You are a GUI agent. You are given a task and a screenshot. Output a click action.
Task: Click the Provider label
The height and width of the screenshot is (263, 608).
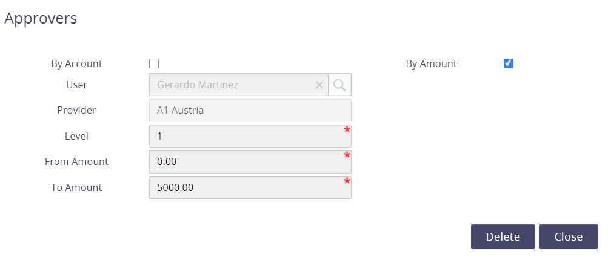(76, 110)
